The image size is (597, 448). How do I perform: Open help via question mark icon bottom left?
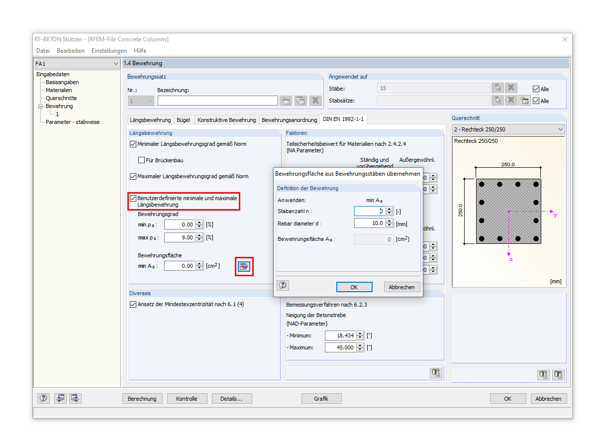coord(43,398)
